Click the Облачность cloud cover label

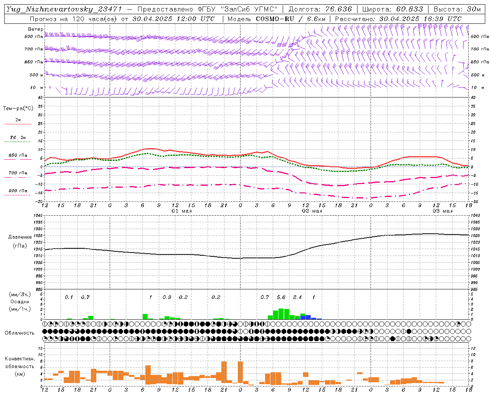click(20, 333)
